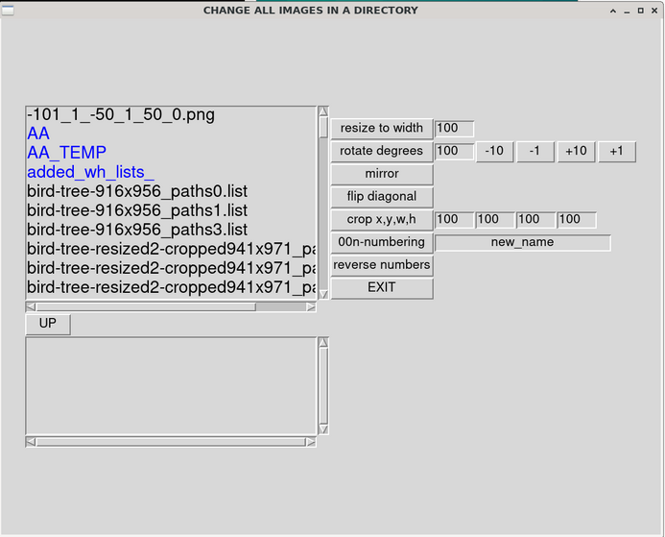Click up arrow of lower panel scrollbar
This screenshot has width=665, height=537.
(x=323, y=343)
